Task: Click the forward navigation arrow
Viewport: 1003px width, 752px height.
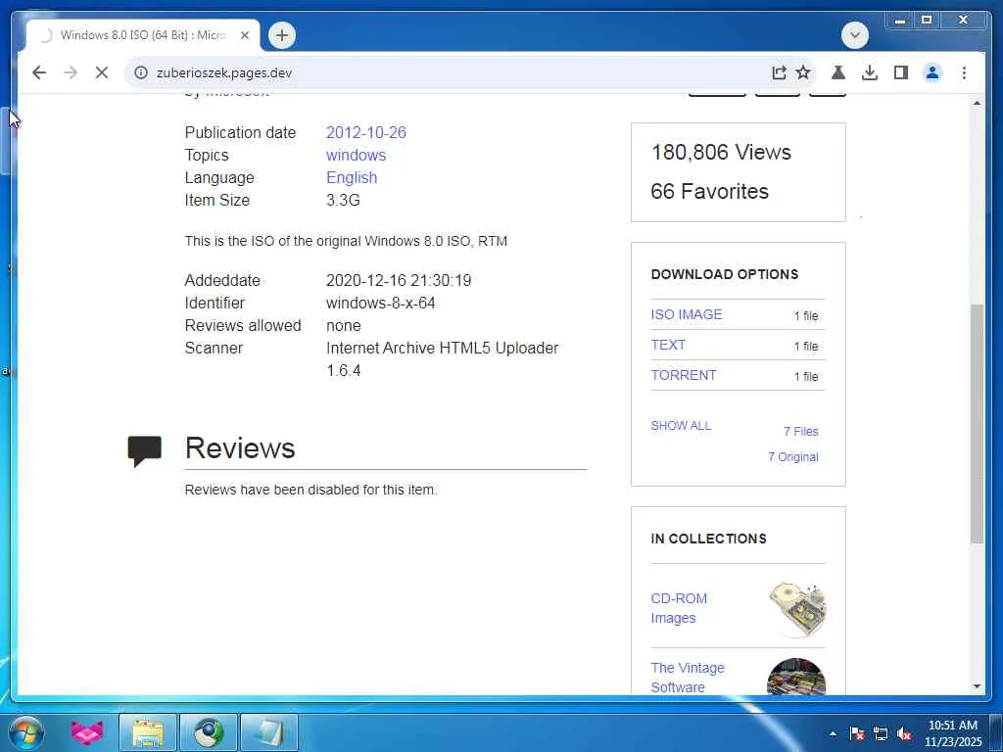Action: pos(71,72)
